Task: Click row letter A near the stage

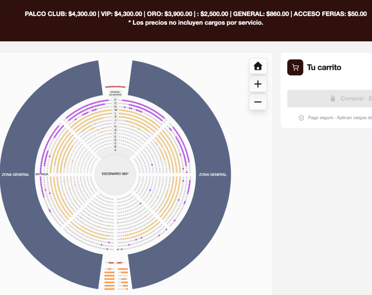Action: pos(115,150)
